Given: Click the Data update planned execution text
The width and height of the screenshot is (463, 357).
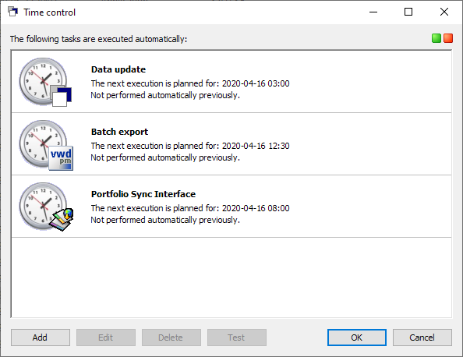Looking at the screenshot, I should pyautogui.click(x=190, y=83).
